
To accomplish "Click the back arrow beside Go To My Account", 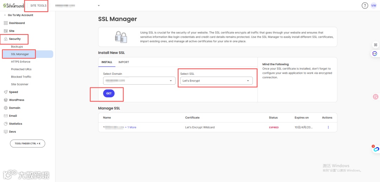I will pos(5,15).
